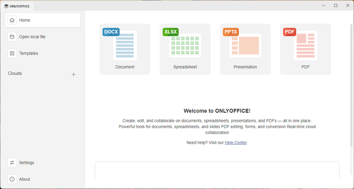Viewport: 354px width, 189px height.
Task: Click the Welcome to ONLYOFFICE! heading
Action: pyautogui.click(x=217, y=111)
